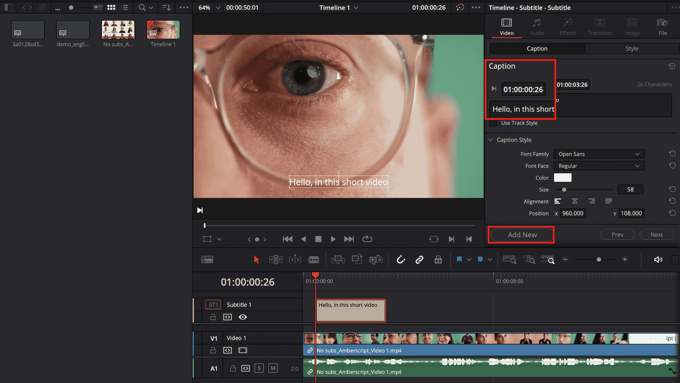Open the Marker color dropdown arrow
Viewport: 680px width, 383px height.
(490, 260)
